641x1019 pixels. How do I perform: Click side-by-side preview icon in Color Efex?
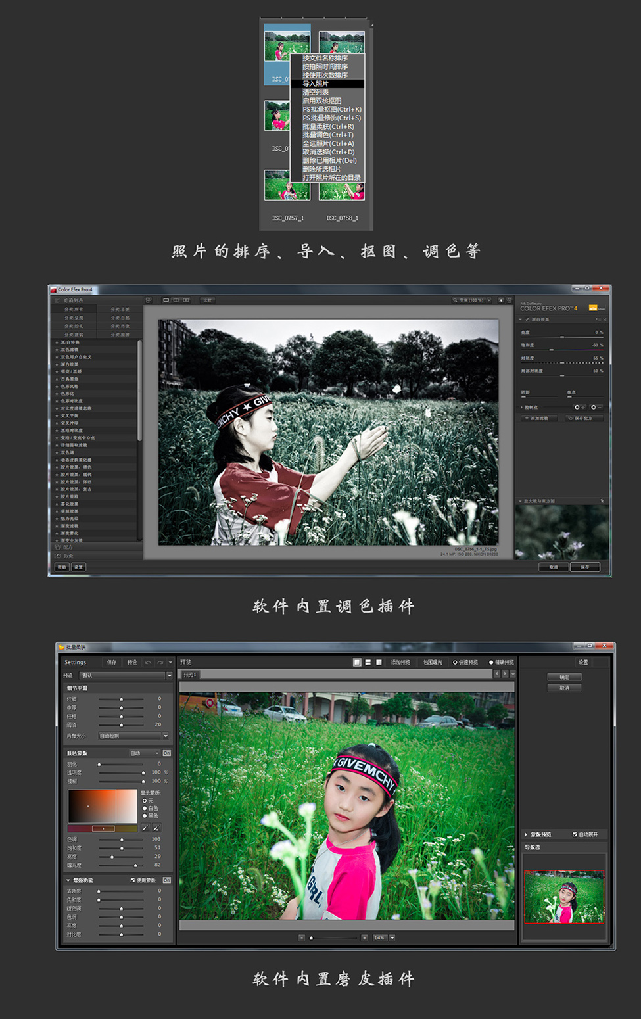tap(186, 300)
